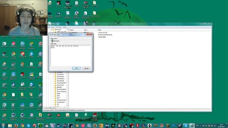Select the 4.09.00.0904 version value
The width and height of the screenshot is (228, 128).
(102, 37)
